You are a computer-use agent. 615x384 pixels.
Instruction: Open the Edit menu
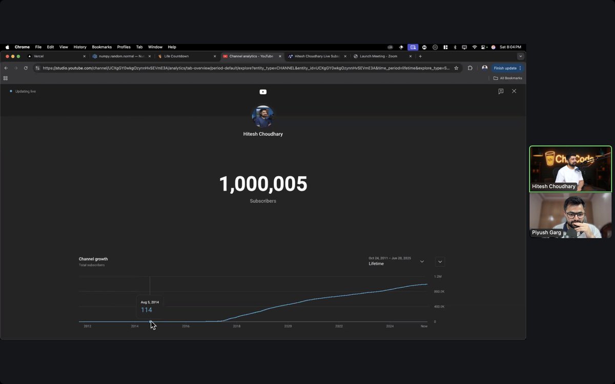pyautogui.click(x=50, y=47)
